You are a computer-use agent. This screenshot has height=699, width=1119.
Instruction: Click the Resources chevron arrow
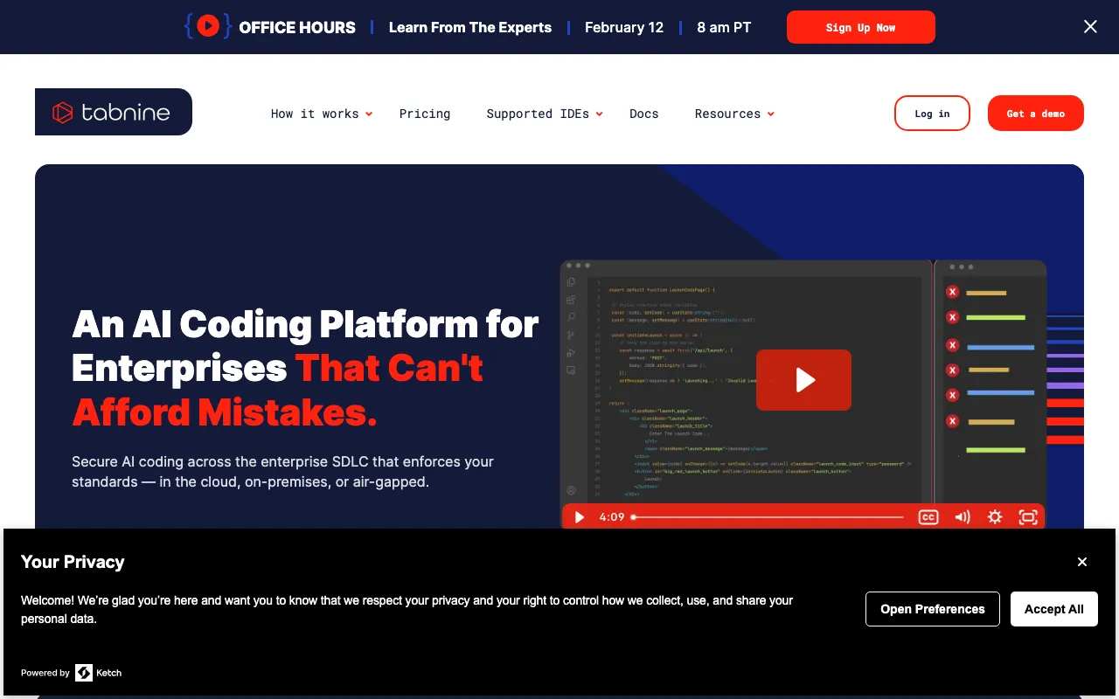pyautogui.click(x=770, y=114)
